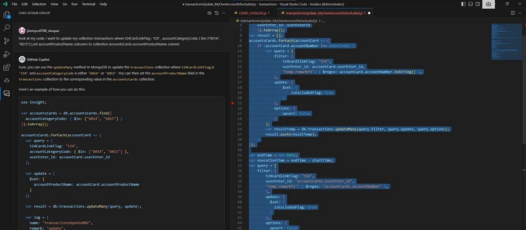Viewport: 526px width, 230px height.
Task: Click 'GitHub Copilot' responder name
Action: point(38,59)
